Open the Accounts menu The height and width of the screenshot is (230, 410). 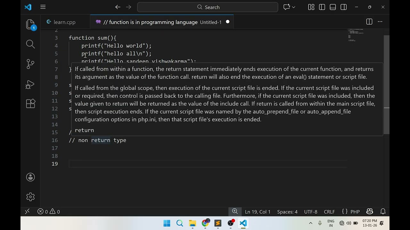[30, 177]
